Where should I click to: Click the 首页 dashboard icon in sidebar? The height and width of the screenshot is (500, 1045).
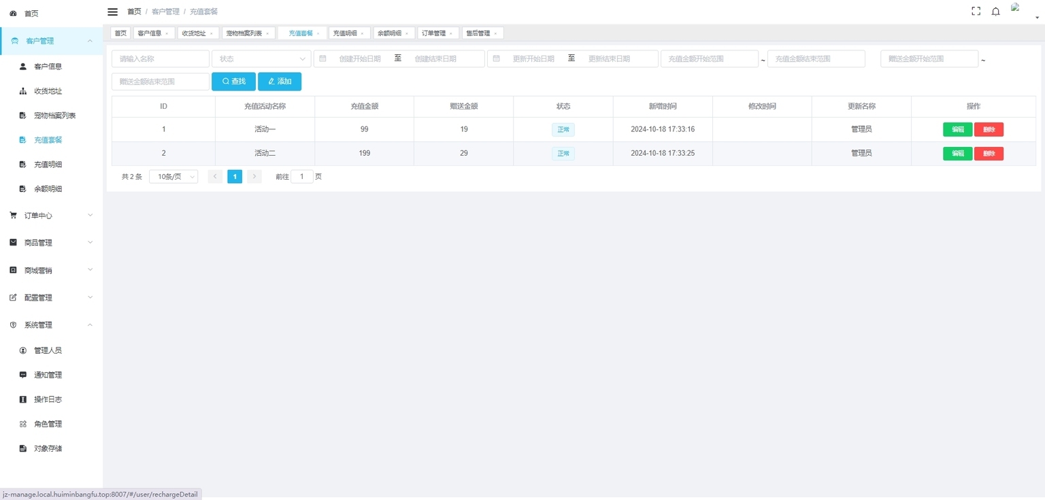pyautogui.click(x=13, y=14)
